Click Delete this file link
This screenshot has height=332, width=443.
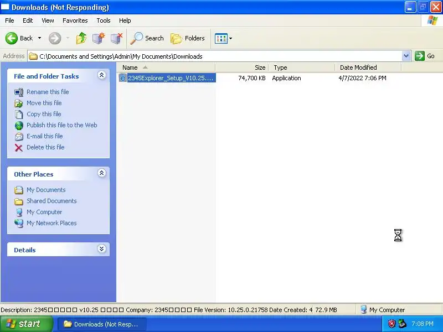(x=45, y=147)
